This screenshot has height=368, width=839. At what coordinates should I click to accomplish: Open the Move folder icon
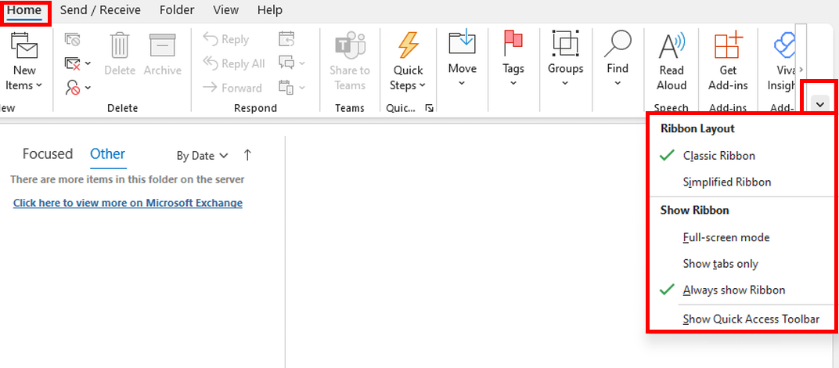(x=463, y=44)
